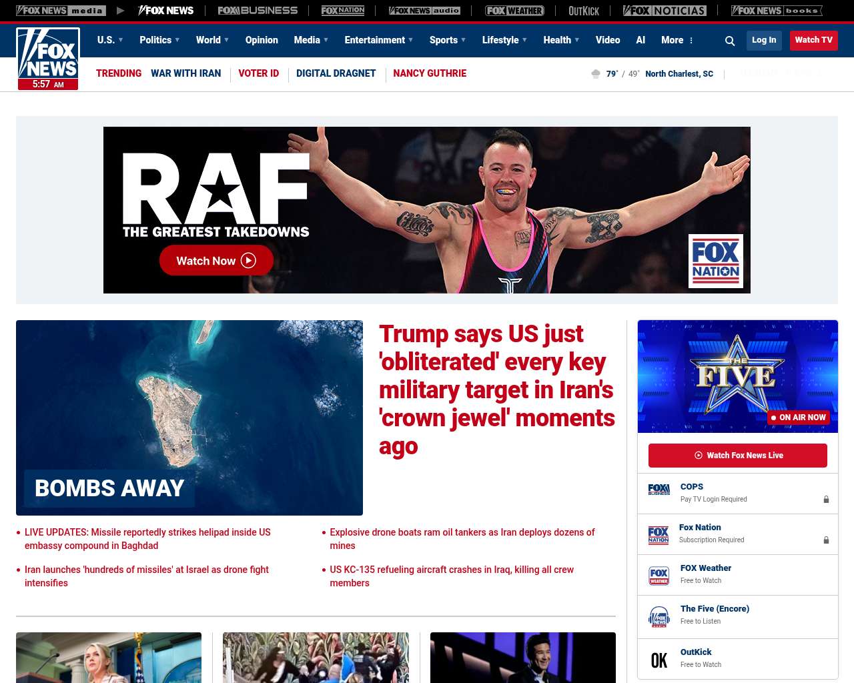The image size is (854, 683).
Task: Open the AI section
Action: pos(640,40)
